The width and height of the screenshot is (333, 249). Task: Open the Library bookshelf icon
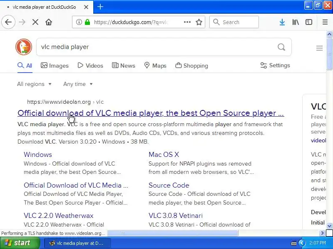tap(296, 22)
